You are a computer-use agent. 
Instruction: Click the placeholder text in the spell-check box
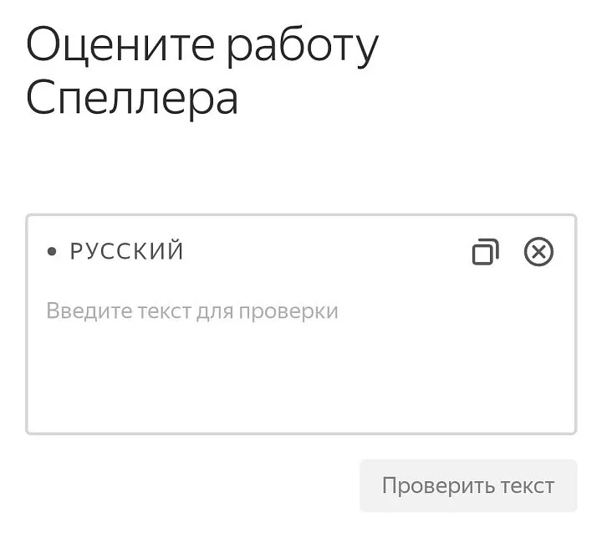tap(192, 311)
